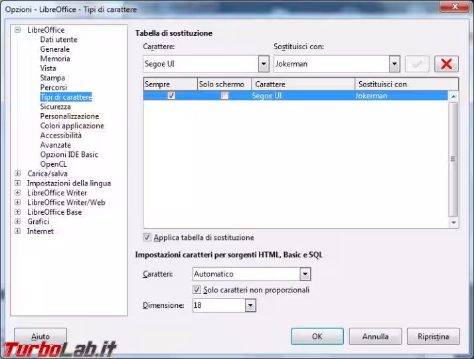The height and width of the screenshot is (359, 474).
Task: Expand the LibreOffice Base node
Action: [x=18, y=212]
